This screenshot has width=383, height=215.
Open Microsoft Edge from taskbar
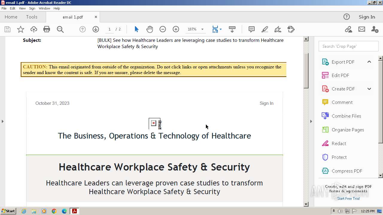click(x=64, y=211)
